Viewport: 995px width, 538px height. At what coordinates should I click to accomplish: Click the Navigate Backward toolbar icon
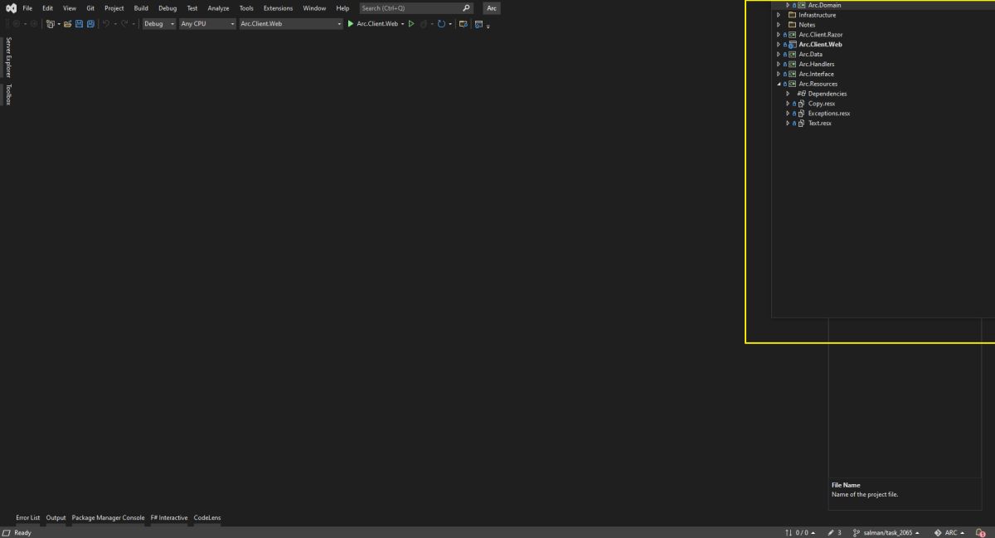coord(16,24)
